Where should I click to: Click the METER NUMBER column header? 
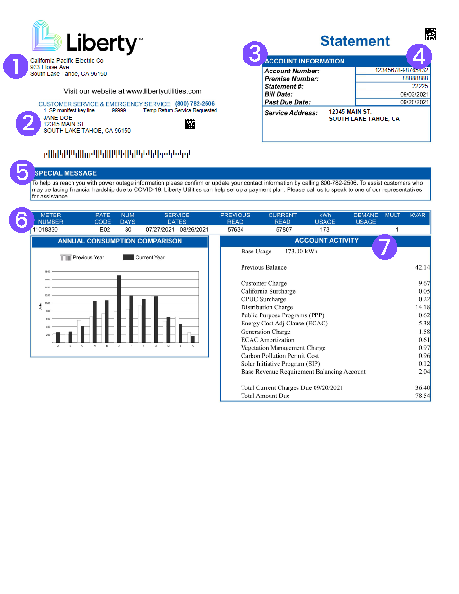(x=51, y=218)
